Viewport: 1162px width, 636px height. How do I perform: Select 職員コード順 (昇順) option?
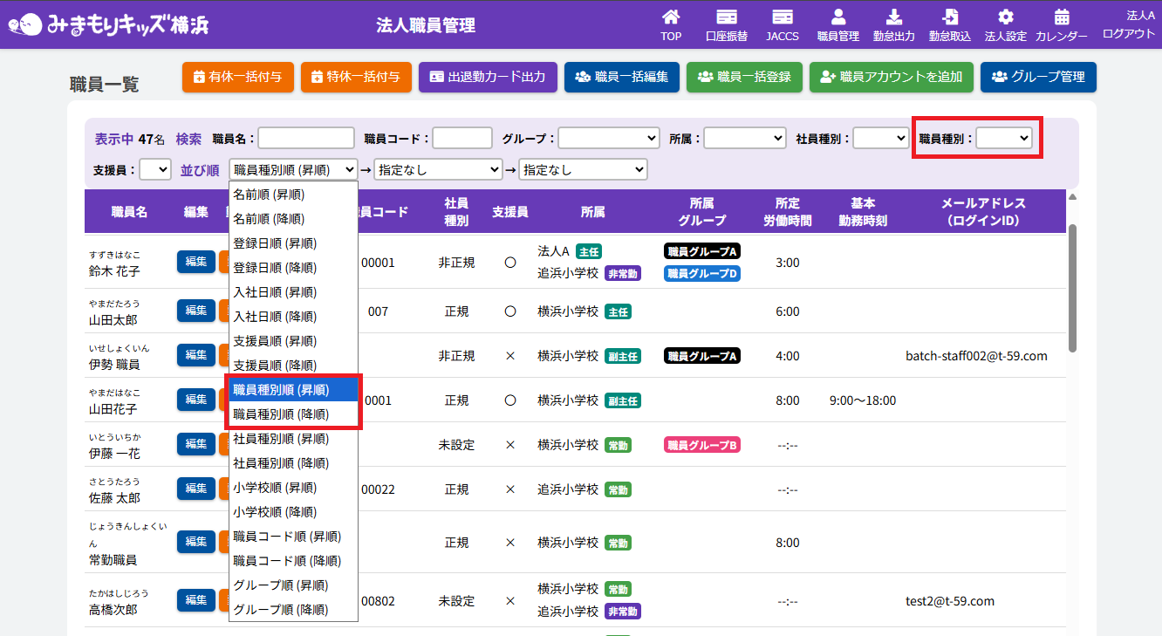pyautogui.click(x=293, y=537)
